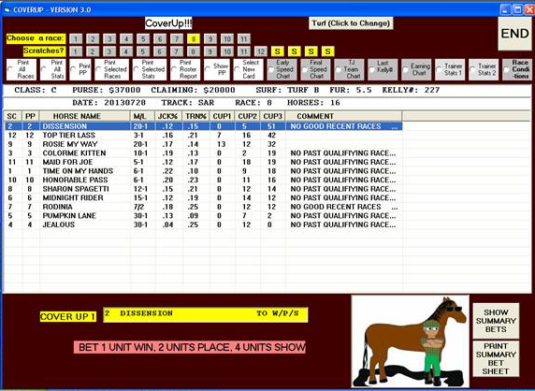This screenshot has width=535, height=391.
Task: Choose Select New Card option
Action: [249, 69]
